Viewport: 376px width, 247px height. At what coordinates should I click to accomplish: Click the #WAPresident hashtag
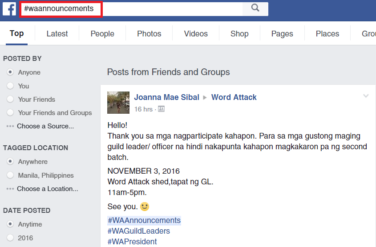[x=132, y=242]
